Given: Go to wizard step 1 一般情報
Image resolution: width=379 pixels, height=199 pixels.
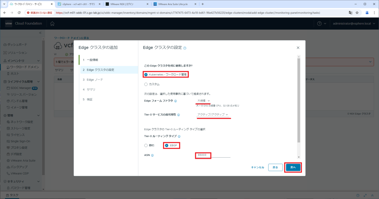Looking at the screenshot, I should (x=108, y=60).
